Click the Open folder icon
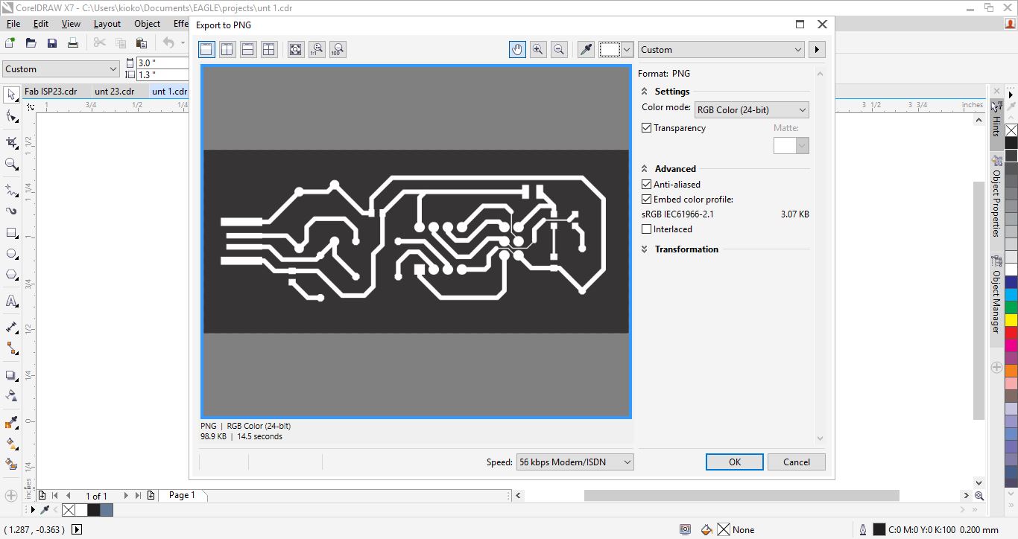The image size is (1018, 539). point(31,43)
